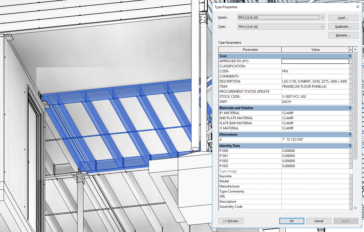
Task: Click the associate parameter button for STOCK CODE
Action: [x=351, y=96]
